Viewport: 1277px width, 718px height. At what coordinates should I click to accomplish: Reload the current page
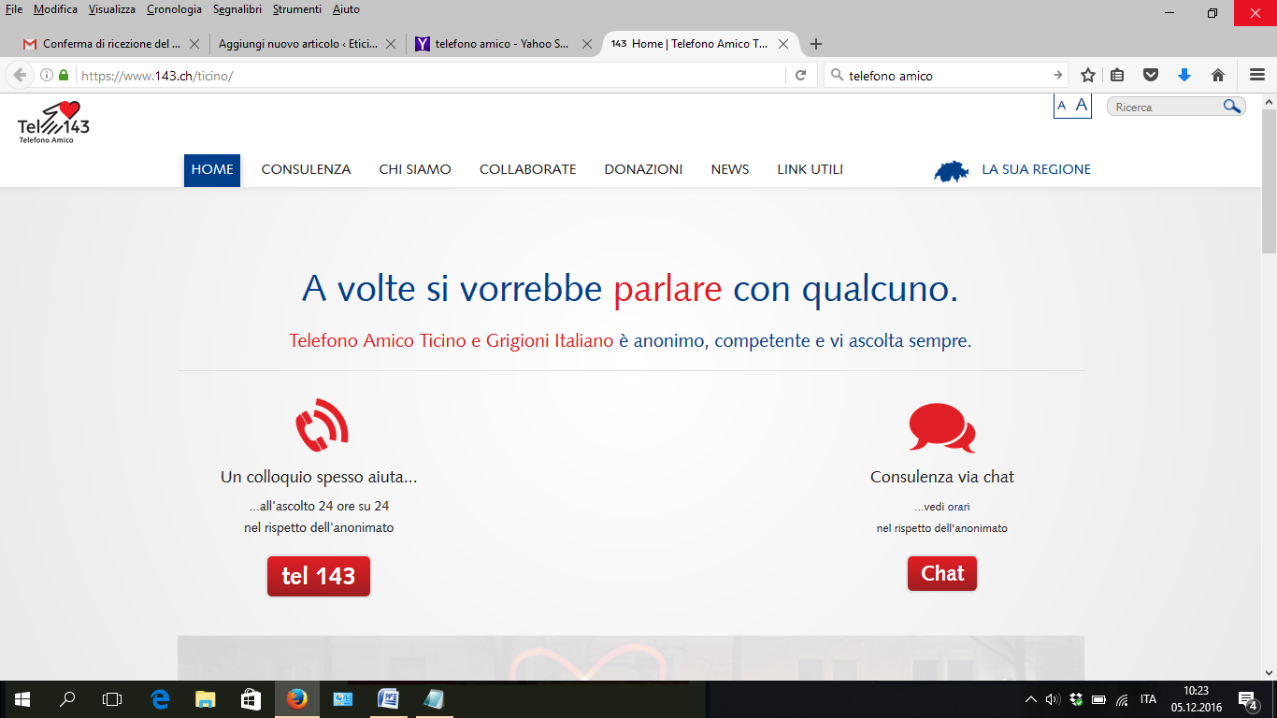point(800,76)
